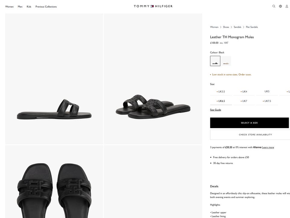Go to Flat Sandals breadcrumb
The image size is (290, 218).
click(x=252, y=27)
